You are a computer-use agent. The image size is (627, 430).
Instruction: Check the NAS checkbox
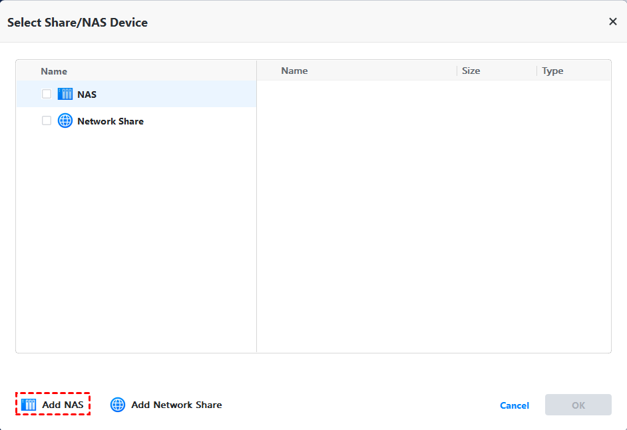(x=47, y=94)
